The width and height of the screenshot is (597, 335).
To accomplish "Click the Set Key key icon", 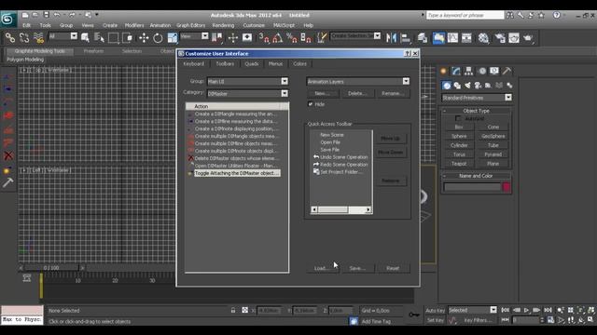I will pos(414,315).
